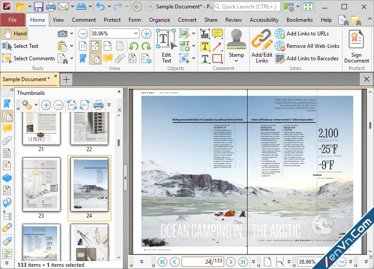Open the File menu
The image size is (374, 269).
coord(12,20)
